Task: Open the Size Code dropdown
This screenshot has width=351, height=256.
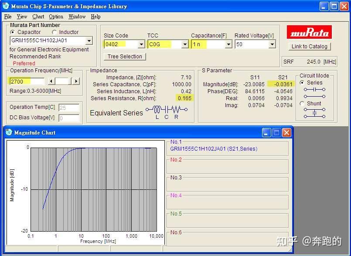Action: [141, 44]
